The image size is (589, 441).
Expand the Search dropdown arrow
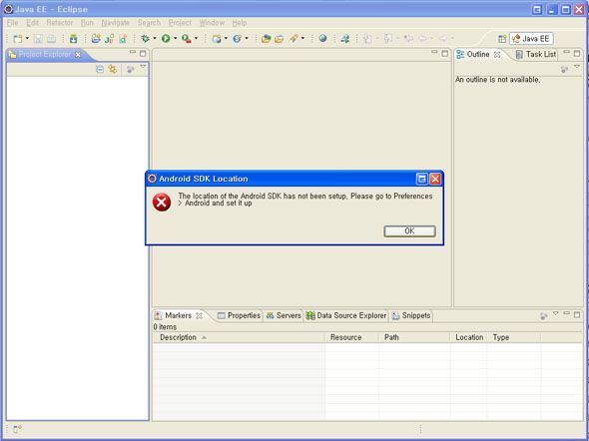pos(302,38)
